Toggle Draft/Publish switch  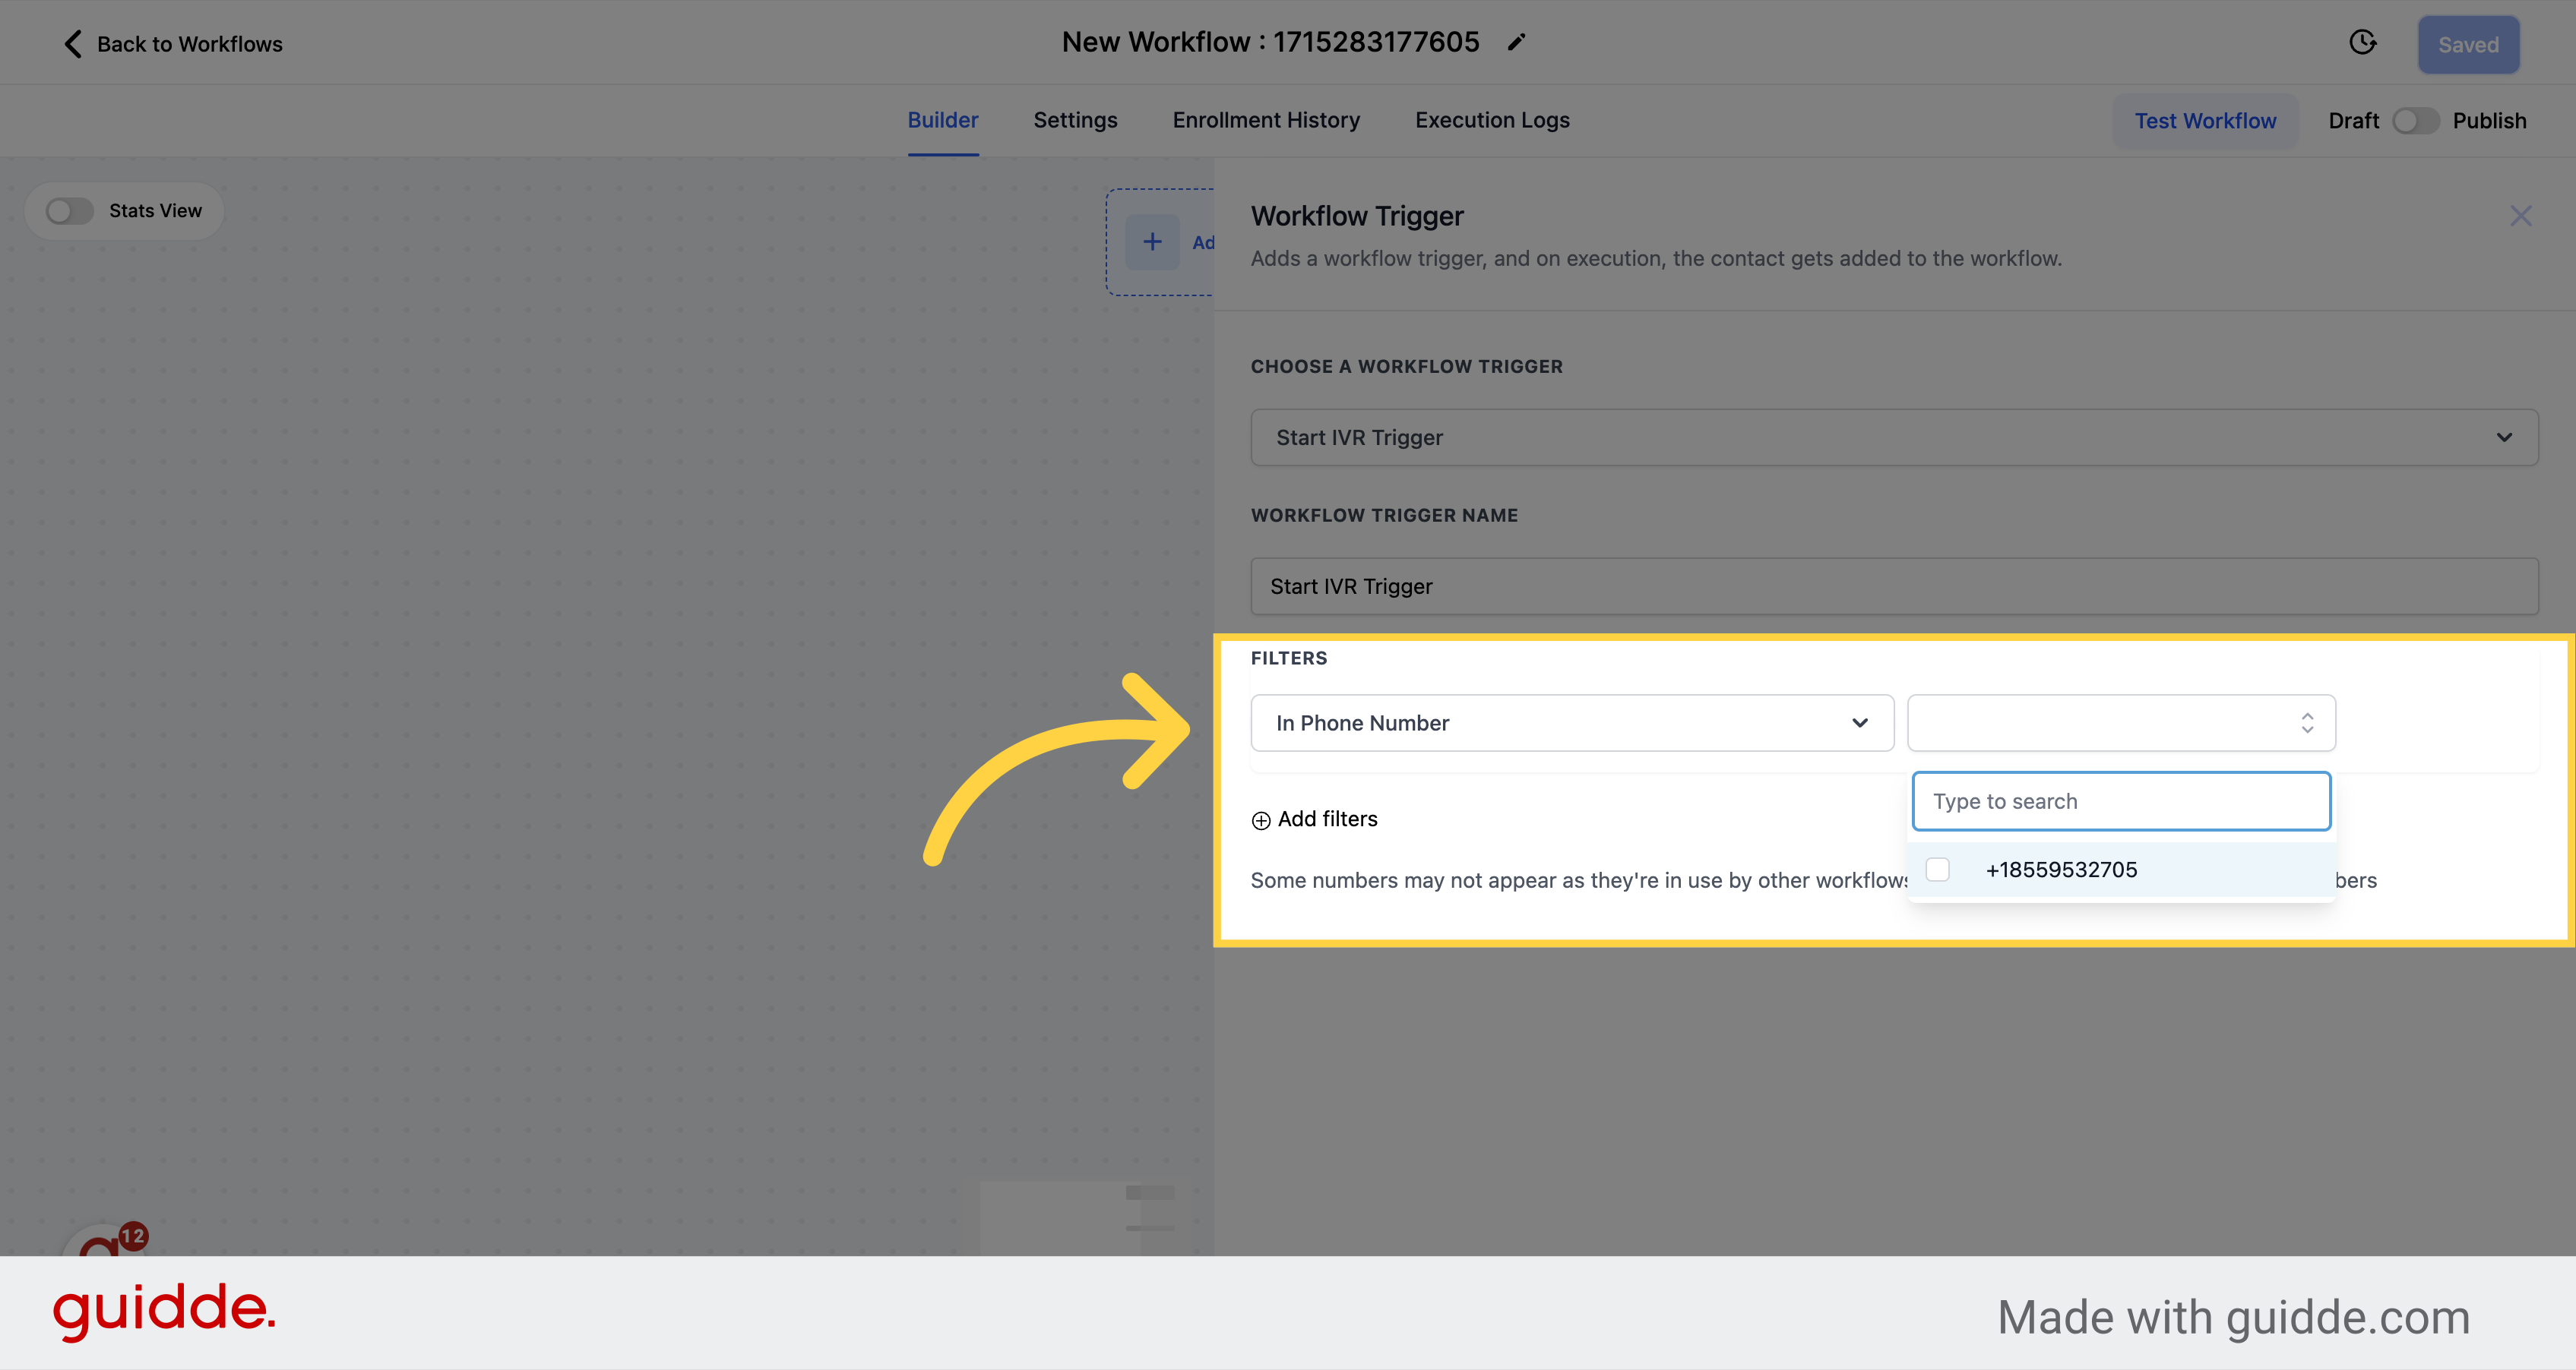pos(2415,121)
